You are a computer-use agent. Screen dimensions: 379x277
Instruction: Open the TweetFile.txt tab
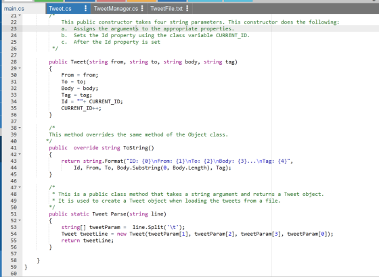click(166, 9)
